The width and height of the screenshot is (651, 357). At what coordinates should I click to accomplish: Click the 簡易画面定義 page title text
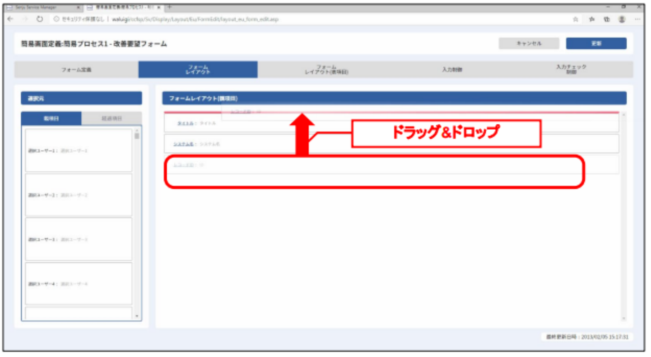coord(94,44)
